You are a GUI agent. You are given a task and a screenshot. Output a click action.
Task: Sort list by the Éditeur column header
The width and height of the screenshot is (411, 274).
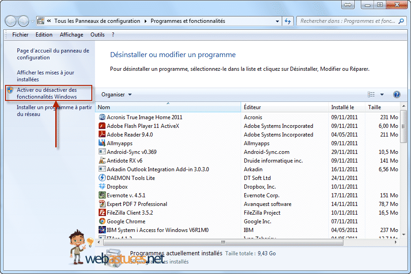pos(253,107)
